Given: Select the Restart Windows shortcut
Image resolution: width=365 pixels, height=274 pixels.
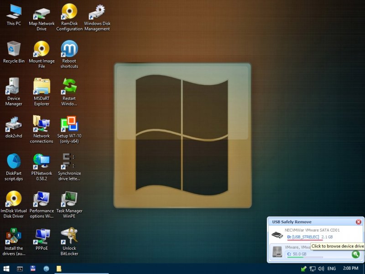Looking at the screenshot, I should point(69,92).
